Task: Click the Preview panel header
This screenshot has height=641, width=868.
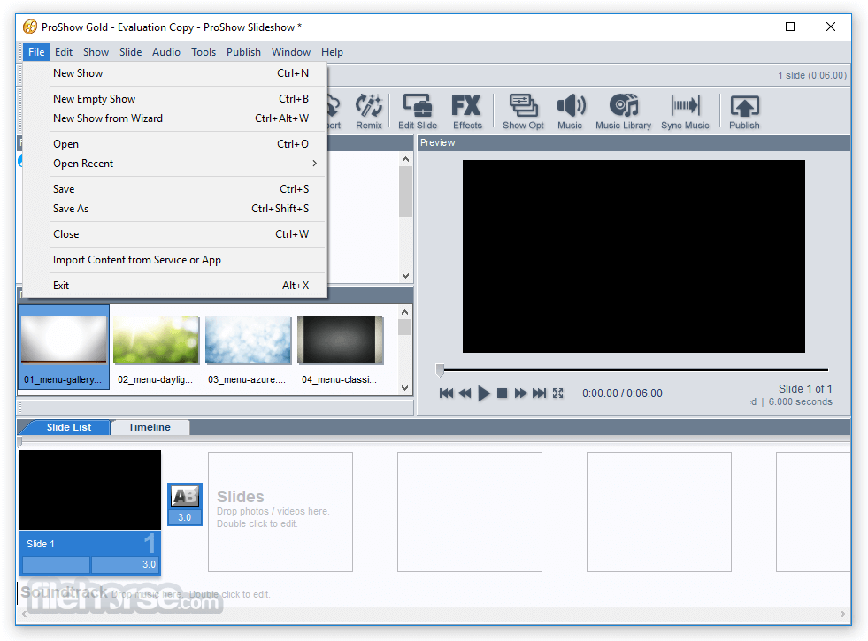Action: tap(634, 142)
